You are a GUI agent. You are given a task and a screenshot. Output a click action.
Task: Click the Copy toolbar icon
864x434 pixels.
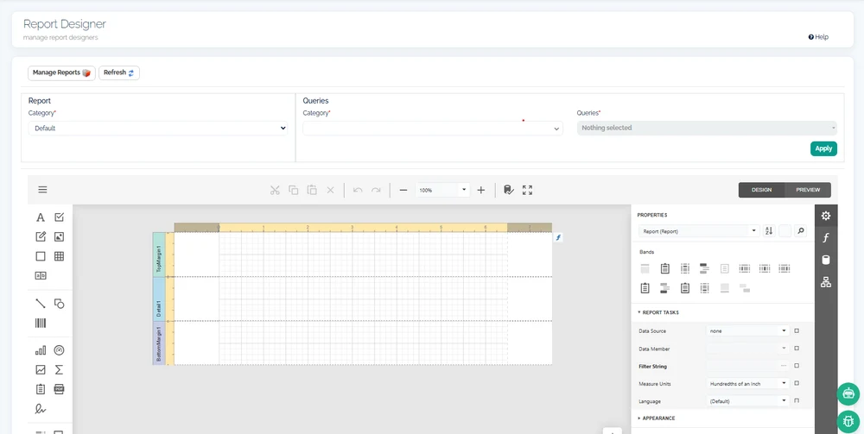[294, 190]
